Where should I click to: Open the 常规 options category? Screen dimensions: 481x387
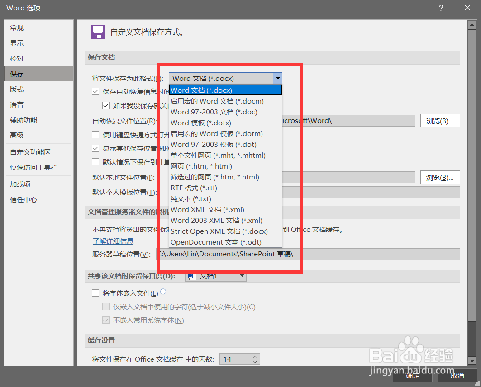click(x=38, y=28)
